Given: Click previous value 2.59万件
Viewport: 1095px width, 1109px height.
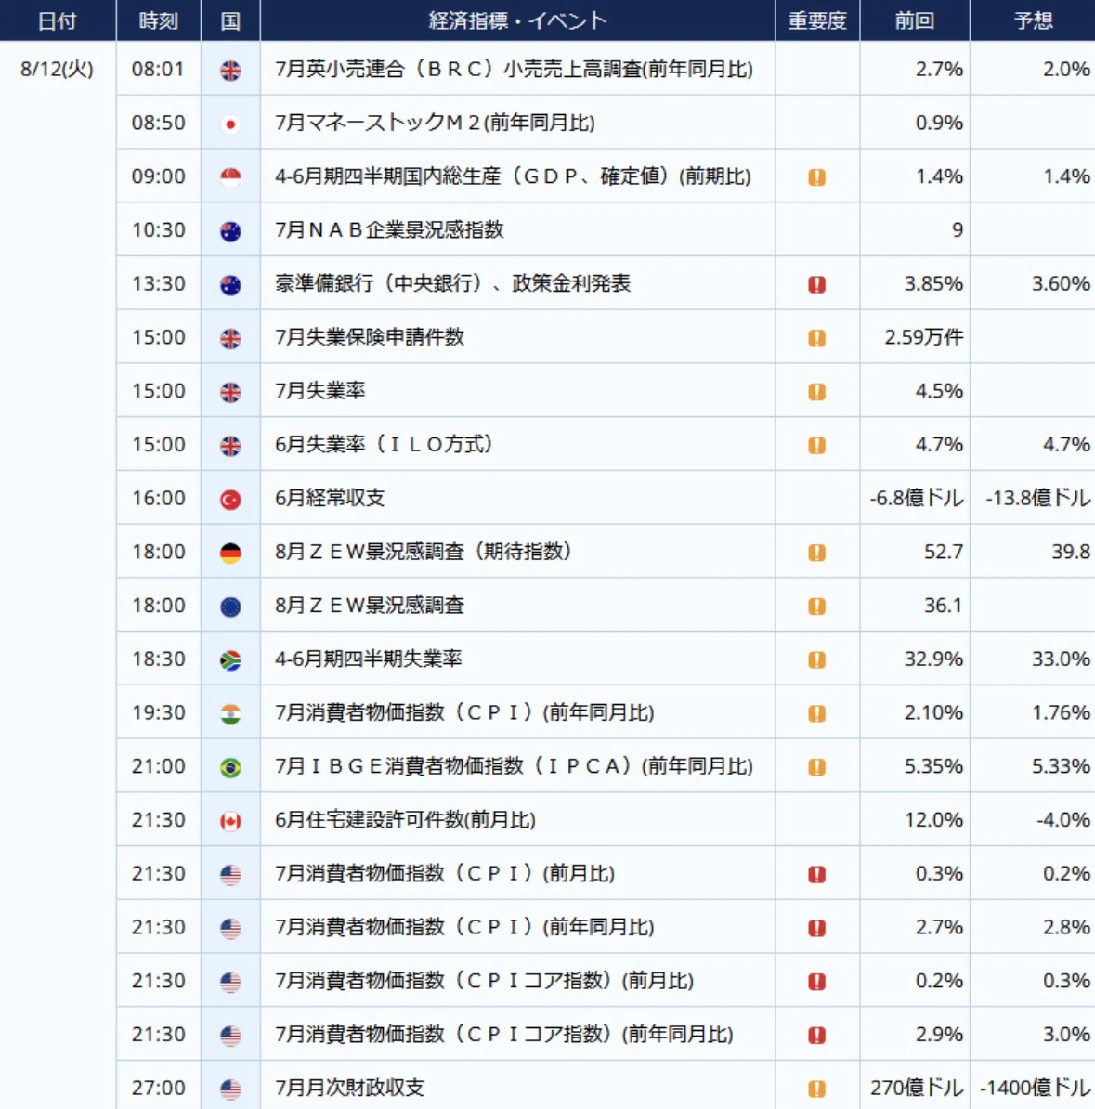Looking at the screenshot, I should pyautogui.click(x=924, y=336).
